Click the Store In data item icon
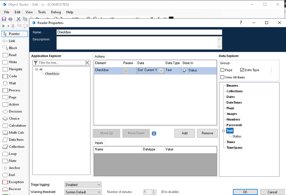Screen dimensions: 286x195 [x=184, y=70]
